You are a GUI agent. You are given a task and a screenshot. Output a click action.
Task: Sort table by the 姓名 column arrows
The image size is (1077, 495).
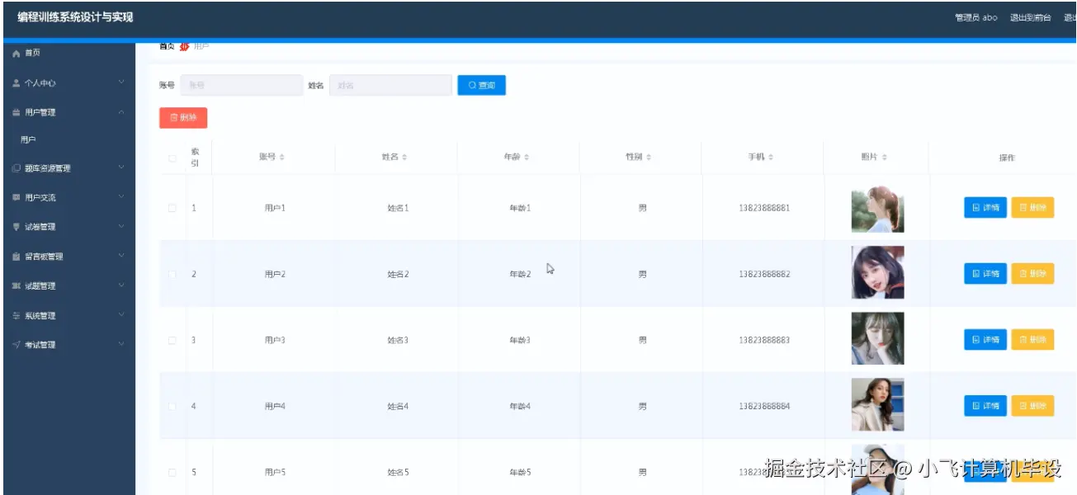[x=404, y=157]
